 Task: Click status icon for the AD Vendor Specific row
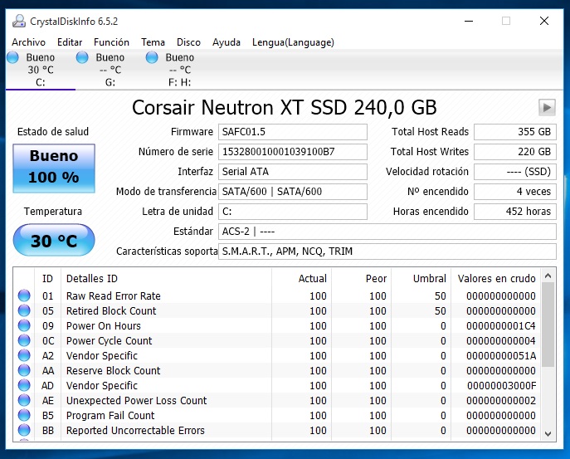click(24, 385)
